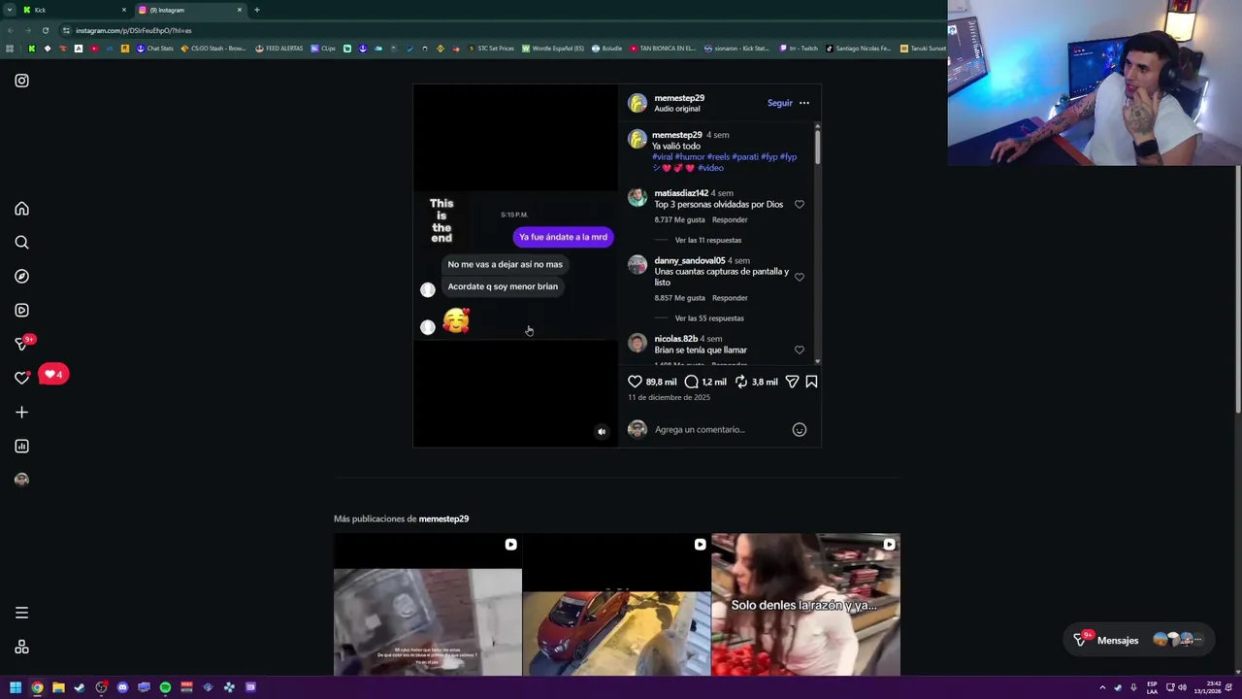The height and width of the screenshot is (699, 1242).
Task: Open Windows Start menu
Action: tap(16, 687)
